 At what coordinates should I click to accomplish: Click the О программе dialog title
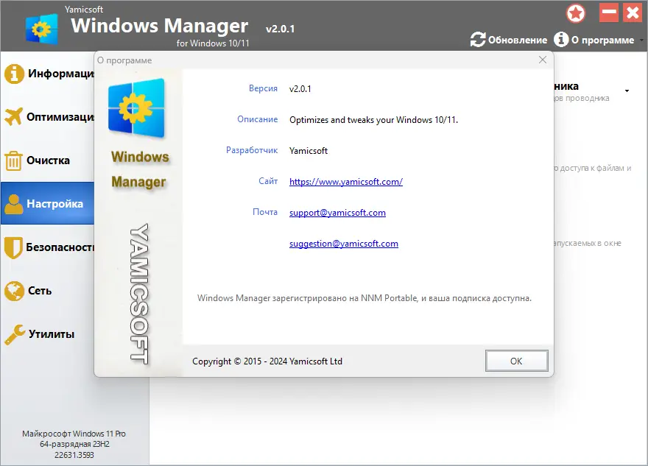(x=124, y=60)
